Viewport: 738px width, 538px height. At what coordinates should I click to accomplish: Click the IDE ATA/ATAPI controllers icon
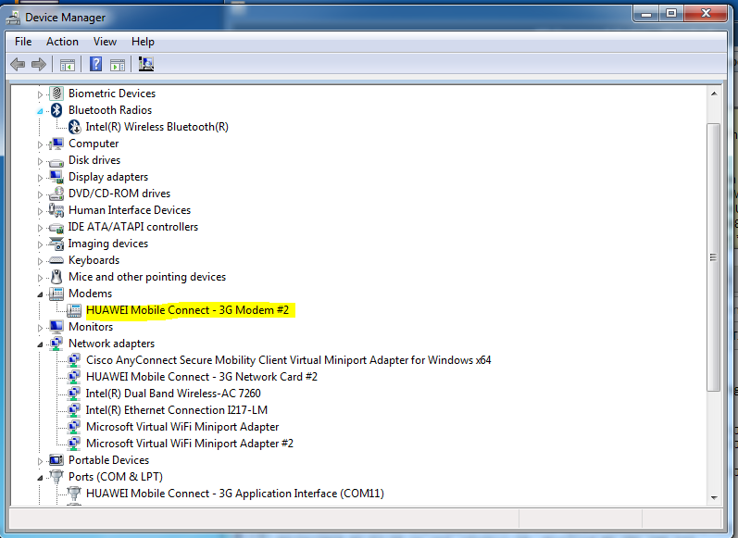click(x=56, y=228)
